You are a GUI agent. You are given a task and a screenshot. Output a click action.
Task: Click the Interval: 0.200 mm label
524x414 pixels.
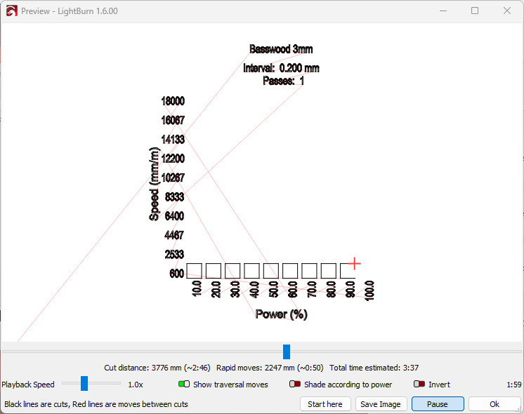[x=281, y=68]
